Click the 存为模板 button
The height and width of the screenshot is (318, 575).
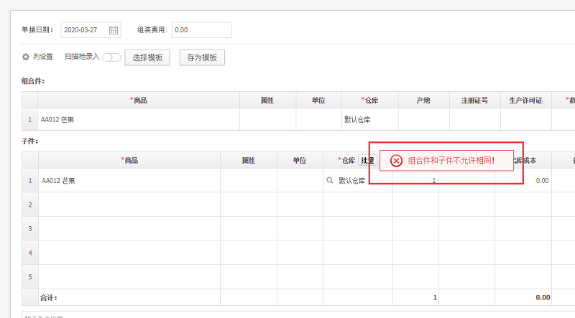pos(202,57)
